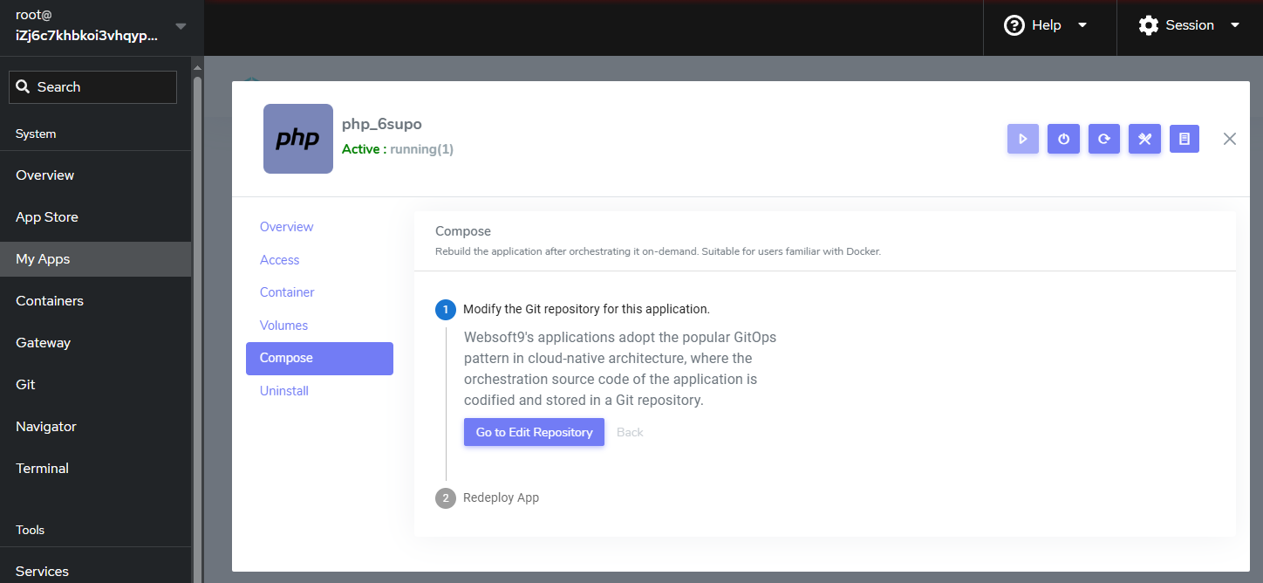Switch to the Volumes tab

pos(283,326)
